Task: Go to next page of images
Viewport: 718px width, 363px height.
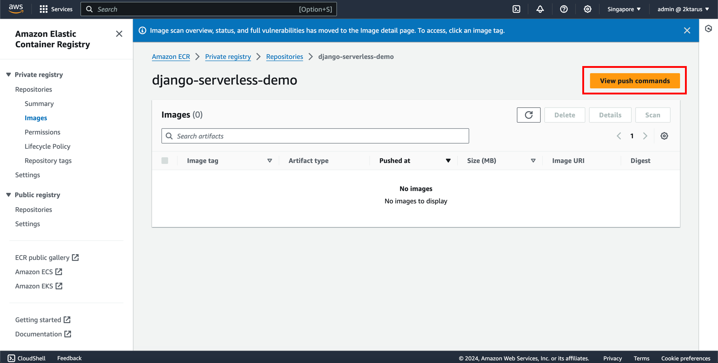Action: [645, 136]
